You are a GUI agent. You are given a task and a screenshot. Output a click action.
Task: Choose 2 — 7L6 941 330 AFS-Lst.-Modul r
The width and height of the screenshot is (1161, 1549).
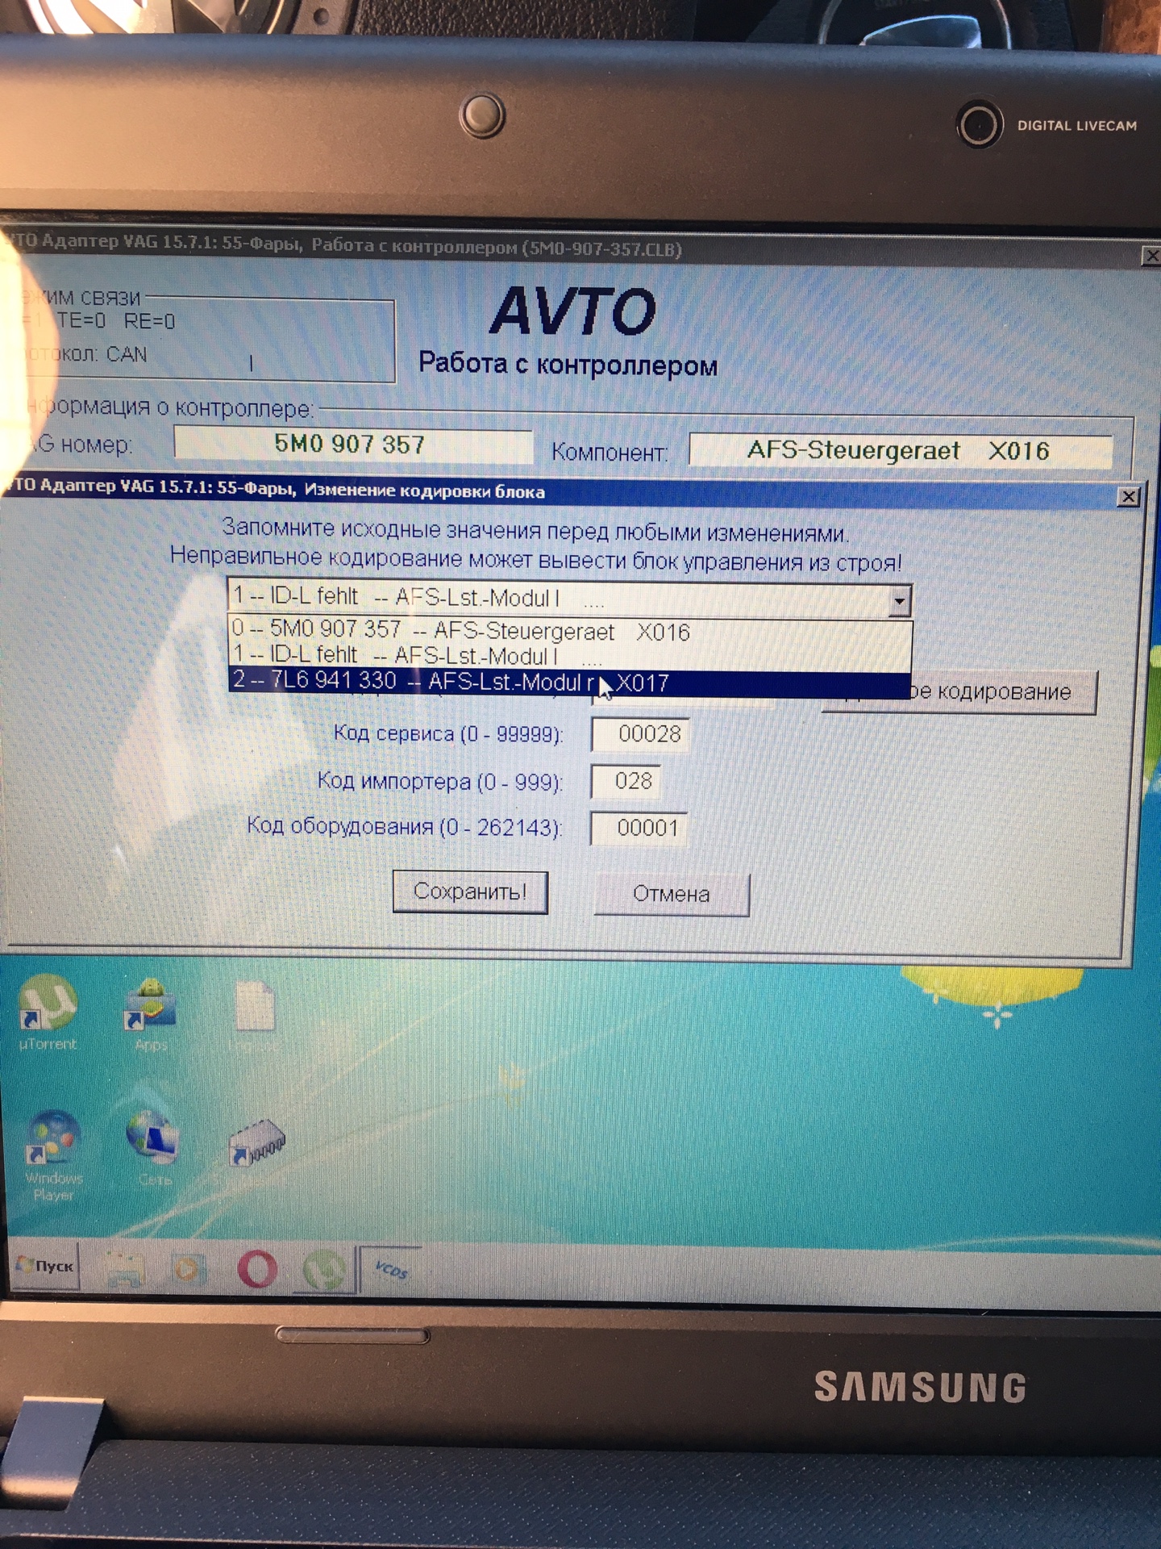451,683
